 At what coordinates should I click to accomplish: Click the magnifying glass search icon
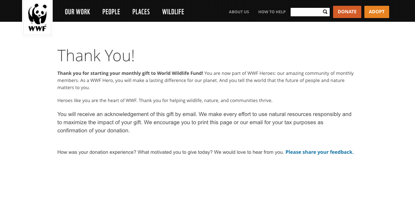[x=325, y=12]
